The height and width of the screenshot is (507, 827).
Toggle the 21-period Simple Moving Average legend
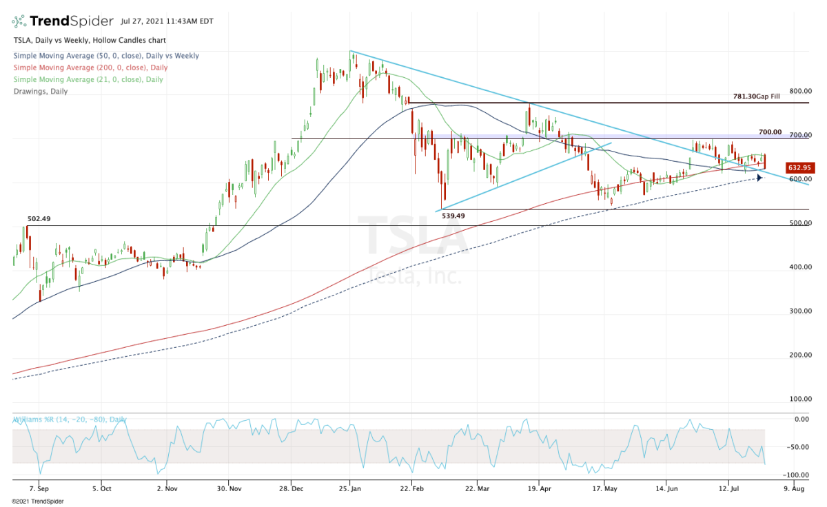coord(88,79)
